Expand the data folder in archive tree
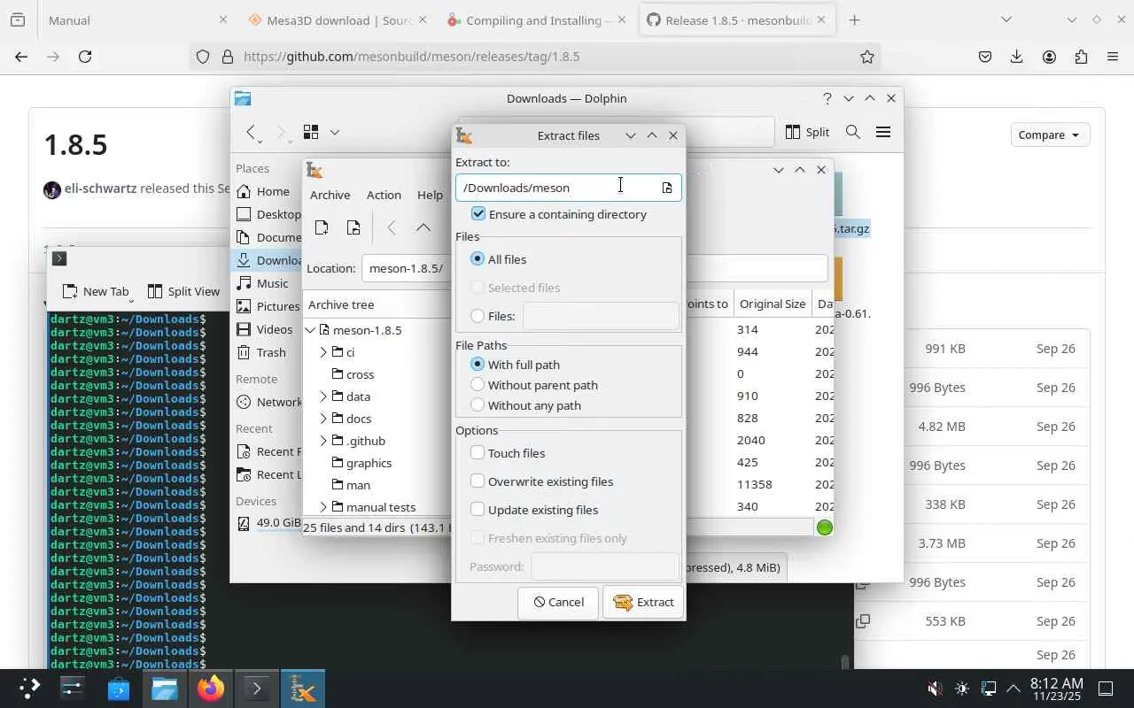This screenshot has width=1134, height=708. pos(323,396)
